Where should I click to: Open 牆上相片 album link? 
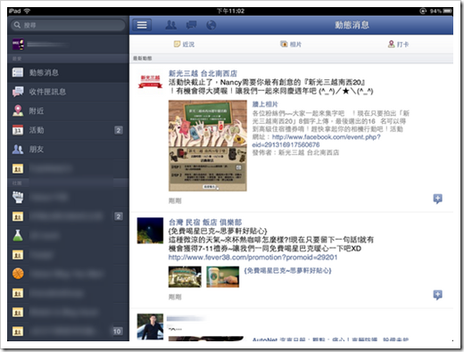pyautogui.click(x=265, y=104)
